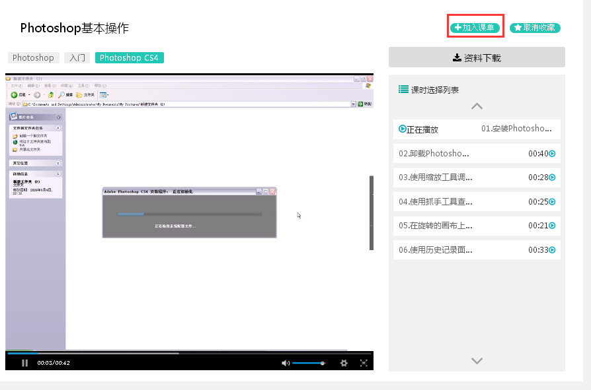Click the 加入课单 button
591x390 pixels.
pyautogui.click(x=475, y=27)
